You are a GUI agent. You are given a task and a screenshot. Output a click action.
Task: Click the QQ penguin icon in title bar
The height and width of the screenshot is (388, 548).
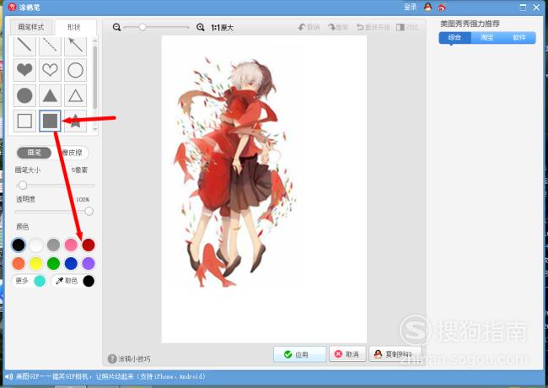point(427,7)
